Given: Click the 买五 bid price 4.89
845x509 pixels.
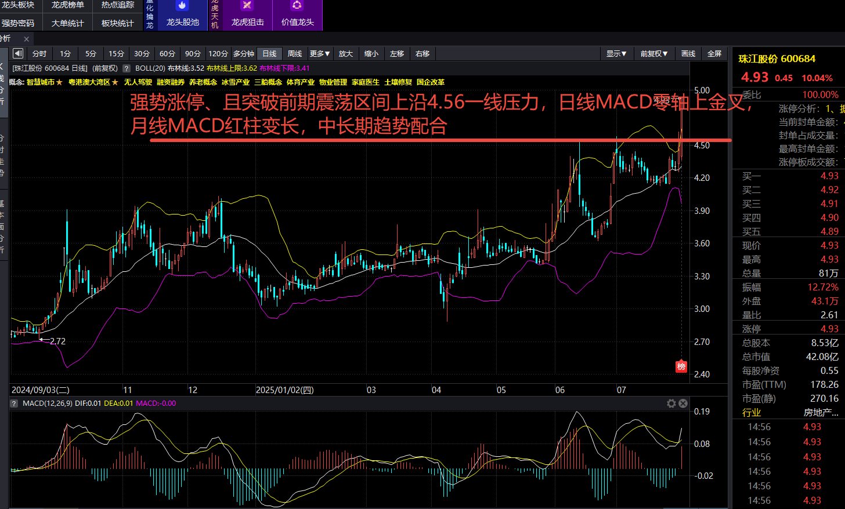Looking at the screenshot, I should click(829, 231).
